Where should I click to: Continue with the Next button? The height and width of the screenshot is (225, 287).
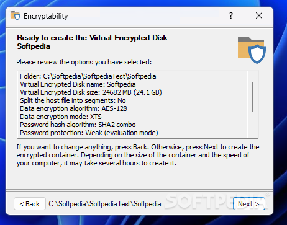[x=249, y=204]
